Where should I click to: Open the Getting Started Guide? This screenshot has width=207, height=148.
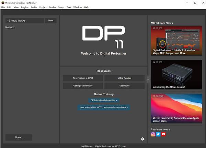pos(83,86)
